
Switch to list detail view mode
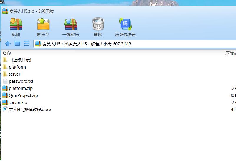click(27, 44)
